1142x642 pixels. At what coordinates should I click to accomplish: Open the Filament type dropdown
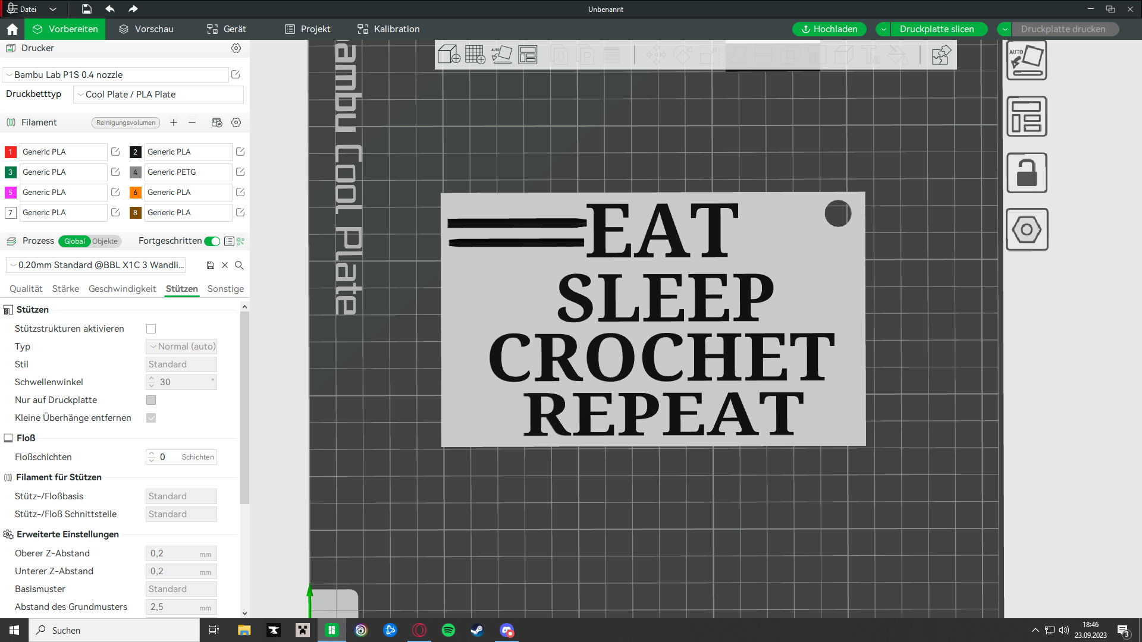coord(61,152)
